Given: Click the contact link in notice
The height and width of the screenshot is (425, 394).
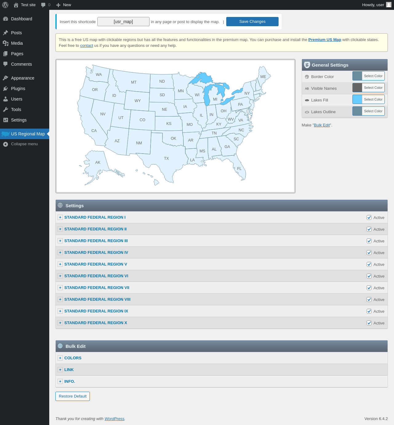Looking at the screenshot, I should coord(86,46).
